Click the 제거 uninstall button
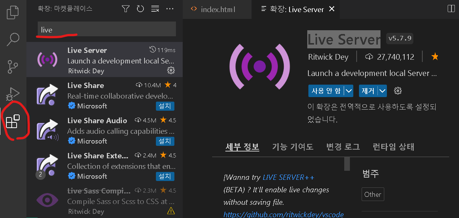Screen dimensions: 459x218 tap(368, 91)
